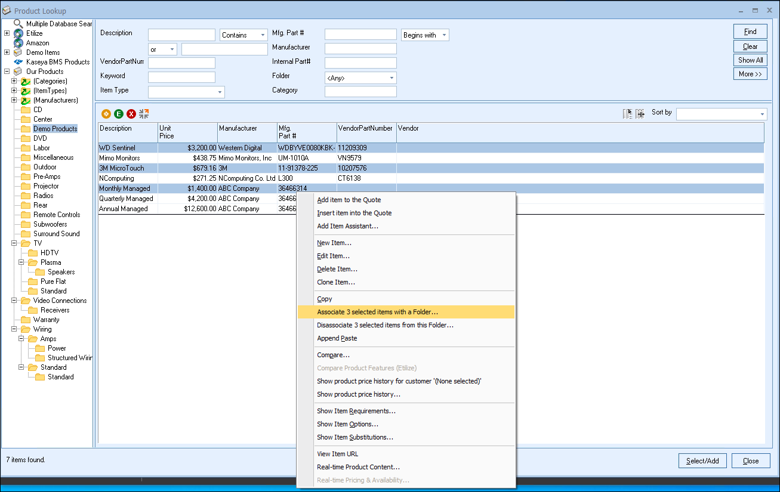The image size is (780, 492).
Task: Expand the Etilize tree node
Action: point(7,33)
